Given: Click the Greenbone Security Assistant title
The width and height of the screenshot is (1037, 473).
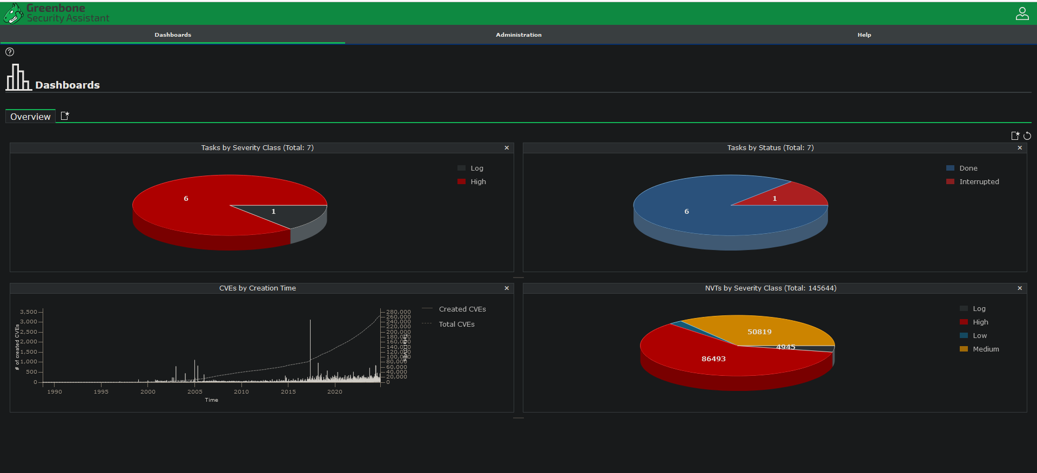Looking at the screenshot, I should [x=68, y=13].
